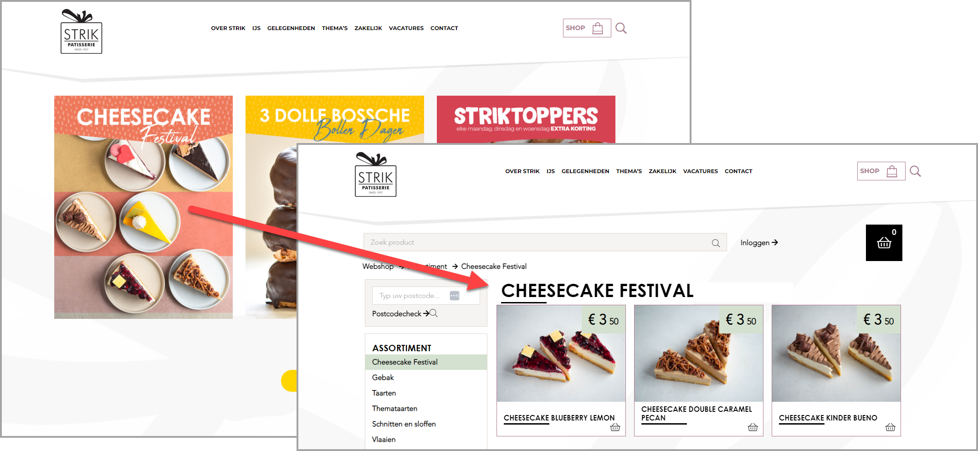Open the GELEGENHEDEN menu in the front window
Screen dimensions: 978x451
(585, 171)
